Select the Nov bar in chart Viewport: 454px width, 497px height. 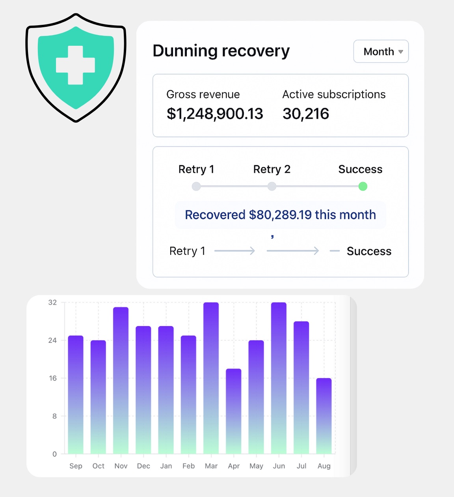pos(121,381)
